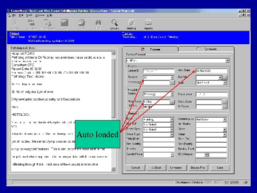257x193 pixels.
Task: Click the Cancel button
Action: coord(136,168)
